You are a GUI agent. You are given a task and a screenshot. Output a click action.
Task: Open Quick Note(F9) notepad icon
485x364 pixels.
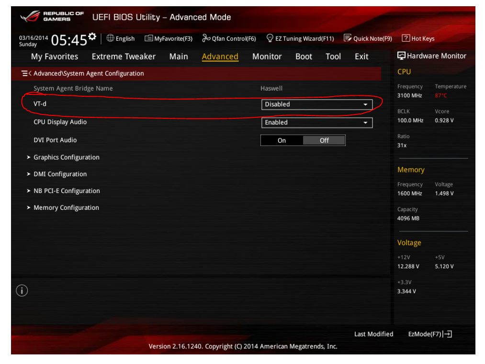348,38
